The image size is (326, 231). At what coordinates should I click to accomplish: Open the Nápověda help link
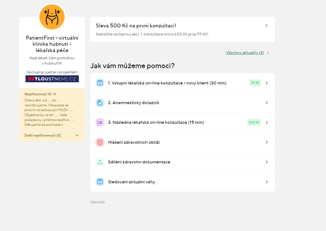(x=97, y=202)
